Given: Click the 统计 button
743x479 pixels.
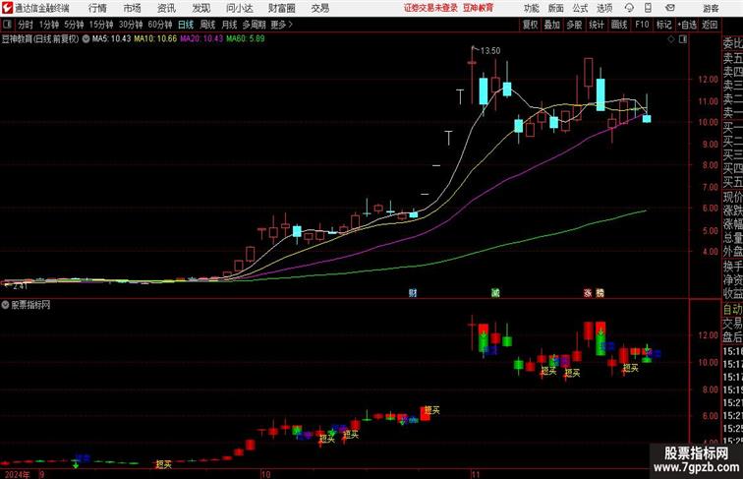Looking at the screenshot, I should (597, 25).
